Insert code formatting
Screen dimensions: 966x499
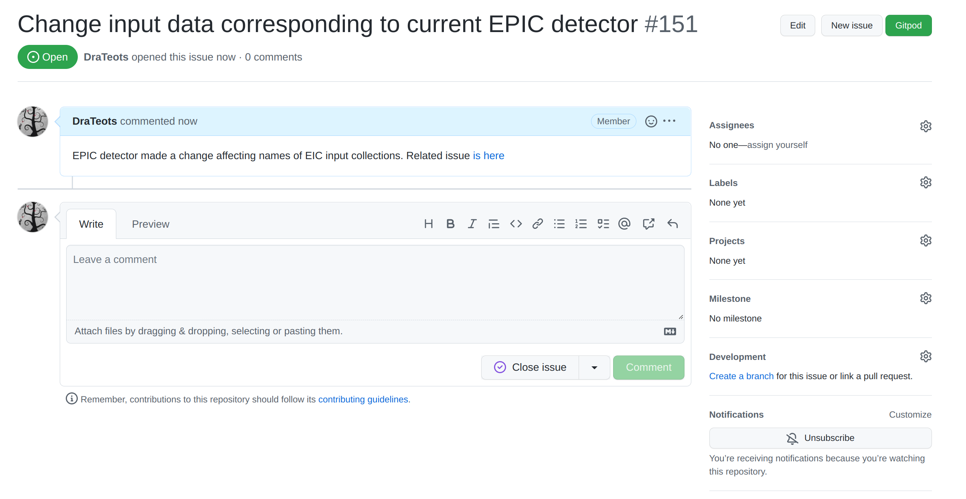pos(516,224)
